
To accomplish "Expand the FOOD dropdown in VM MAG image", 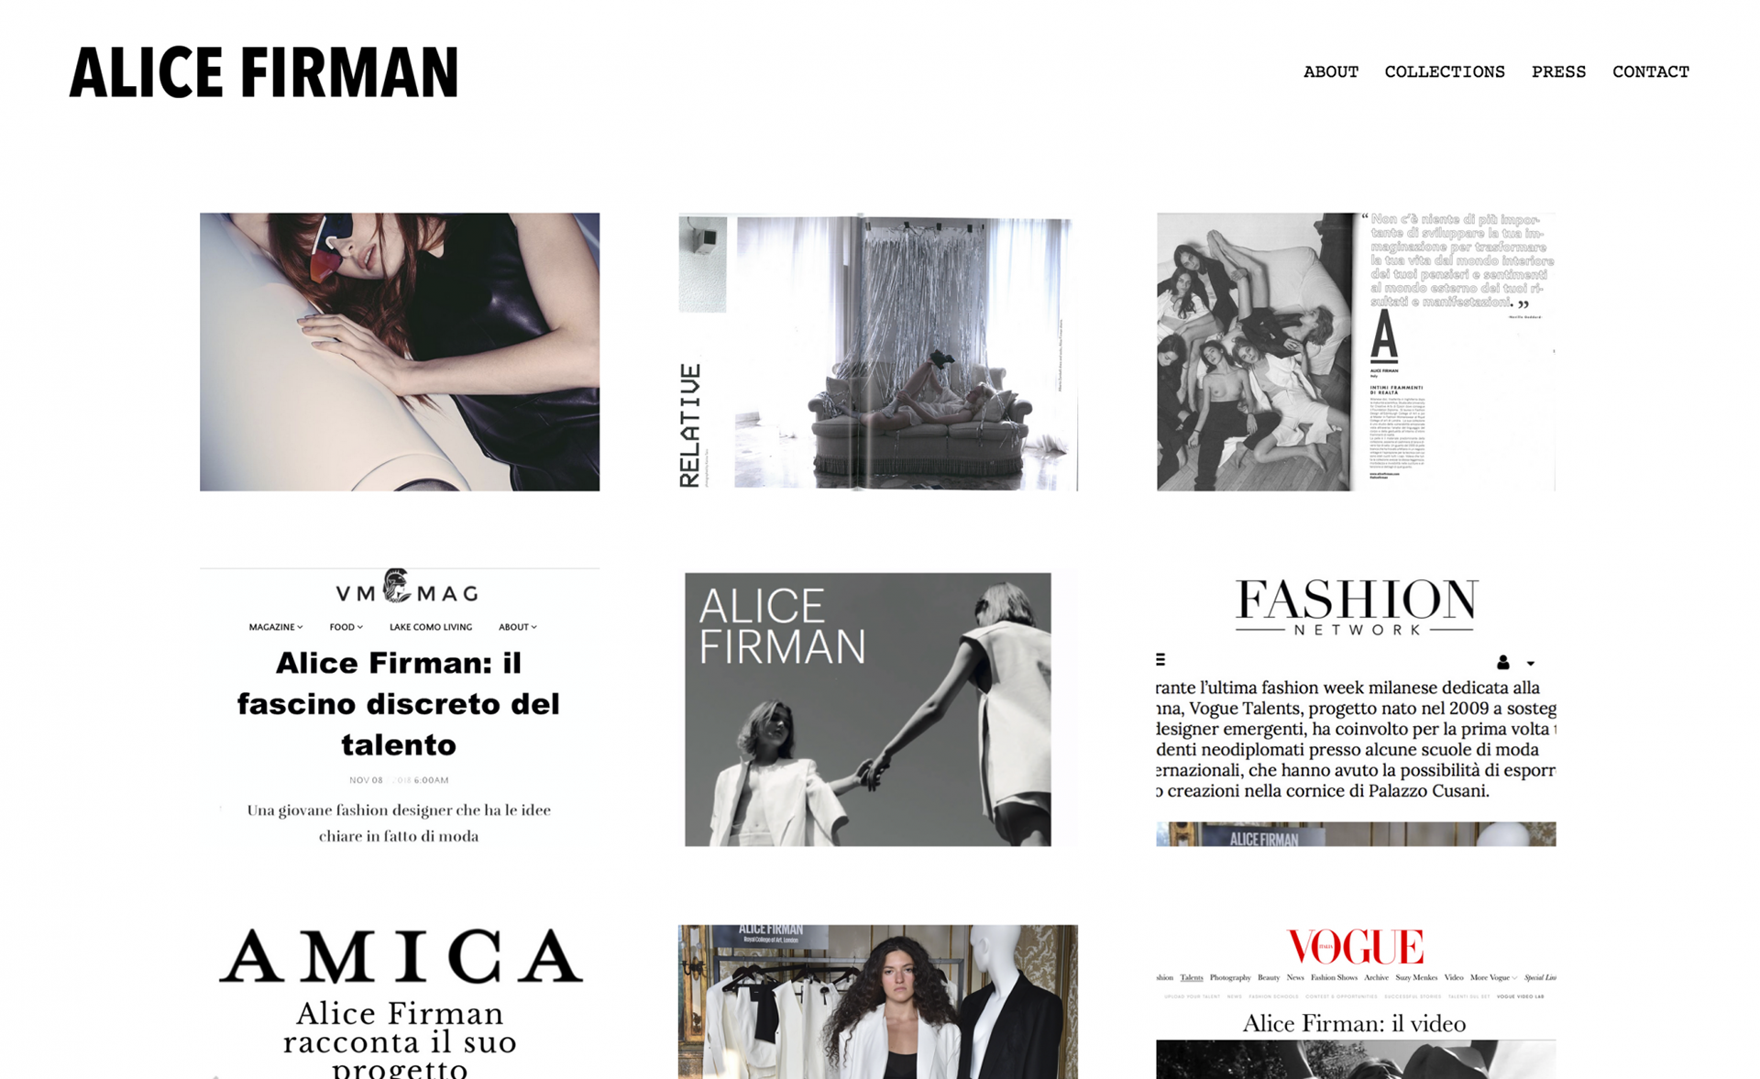I will coord(346,627).
